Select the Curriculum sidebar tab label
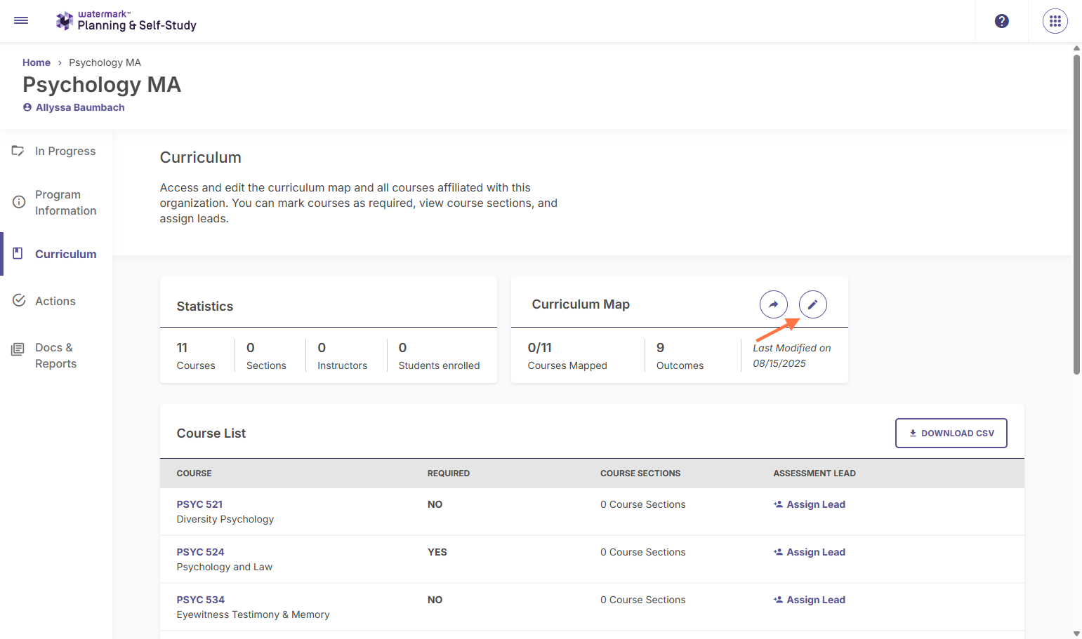 click(66, 254)
